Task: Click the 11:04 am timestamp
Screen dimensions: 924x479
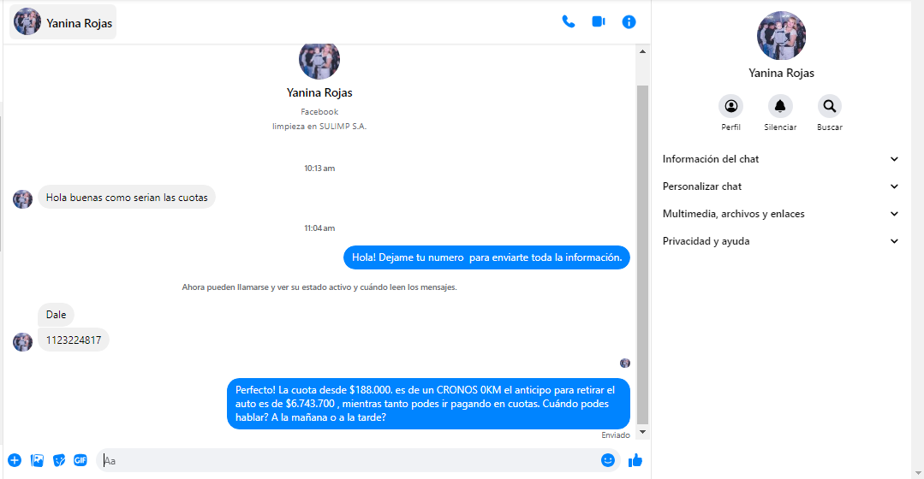Action: tap(319, 228)
